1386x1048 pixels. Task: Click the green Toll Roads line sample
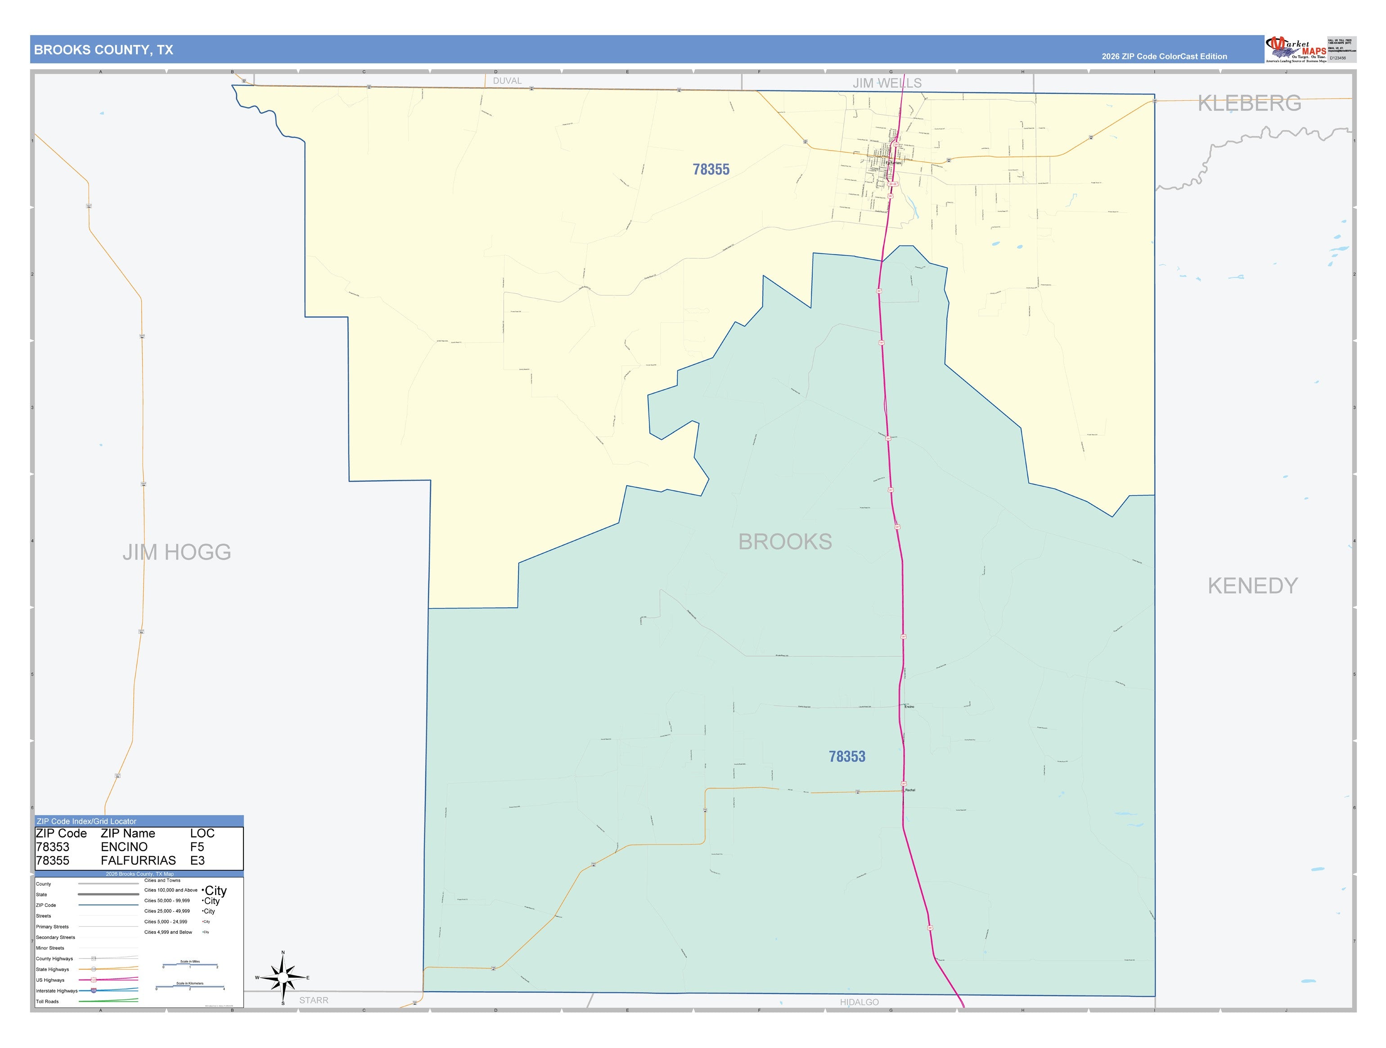pyautogui.click(x=108, y=1001)
